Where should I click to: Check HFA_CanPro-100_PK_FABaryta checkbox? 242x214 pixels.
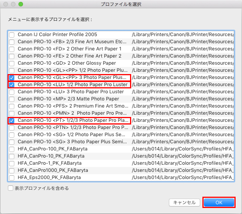click(x=12, y=149)
